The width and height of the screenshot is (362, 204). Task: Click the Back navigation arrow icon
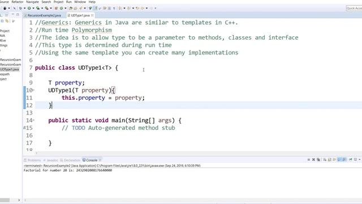142,8
